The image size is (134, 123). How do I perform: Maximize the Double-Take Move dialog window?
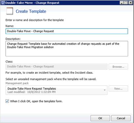click(126, 3)
